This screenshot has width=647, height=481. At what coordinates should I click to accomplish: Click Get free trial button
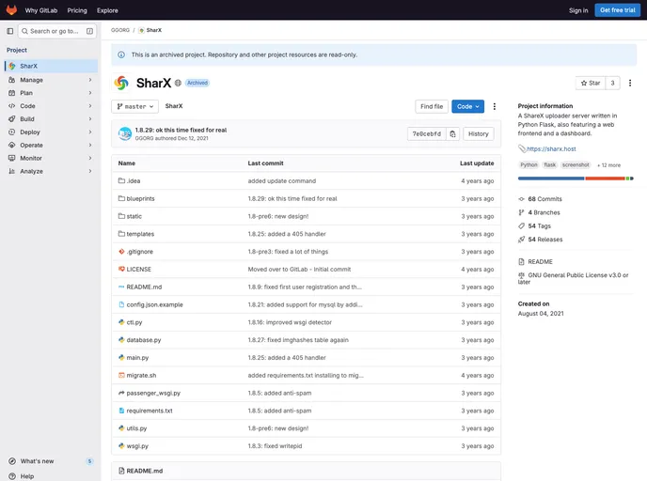coord(617,10)
